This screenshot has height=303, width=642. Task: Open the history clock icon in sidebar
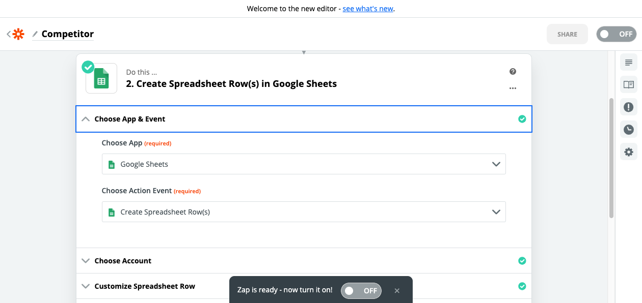click(x=629, y=130)
